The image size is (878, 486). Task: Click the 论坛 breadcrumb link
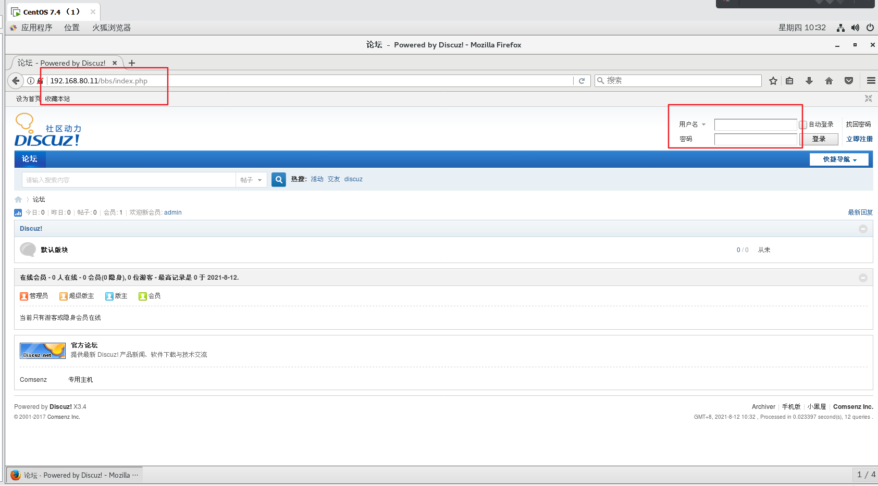pyautogui.click(x=39, y=200)
